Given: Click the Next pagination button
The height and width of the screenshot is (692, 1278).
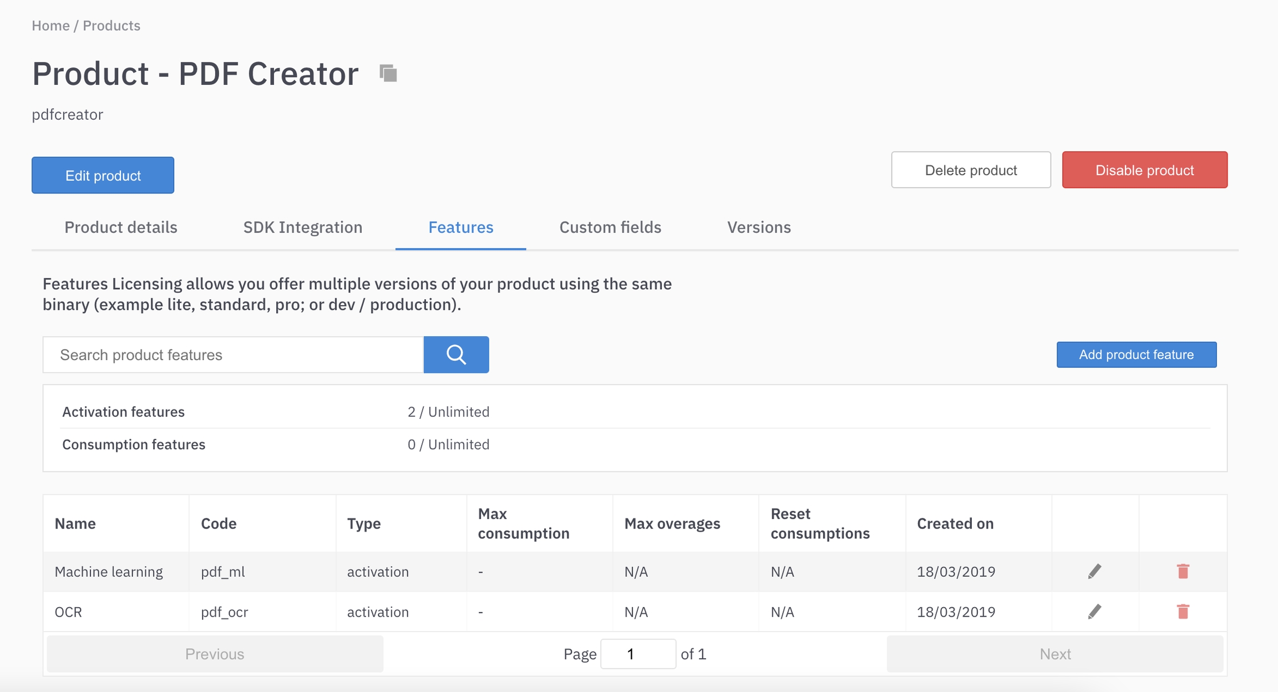Looking at the screenshot, I should pos(1054,654).
